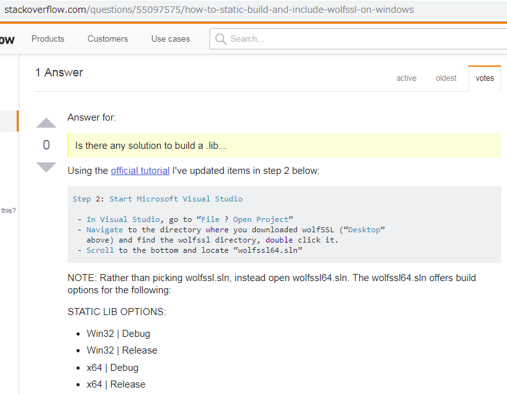Open the Customers nav item
This screenshot has height=394, width=507.
point(108,39)
